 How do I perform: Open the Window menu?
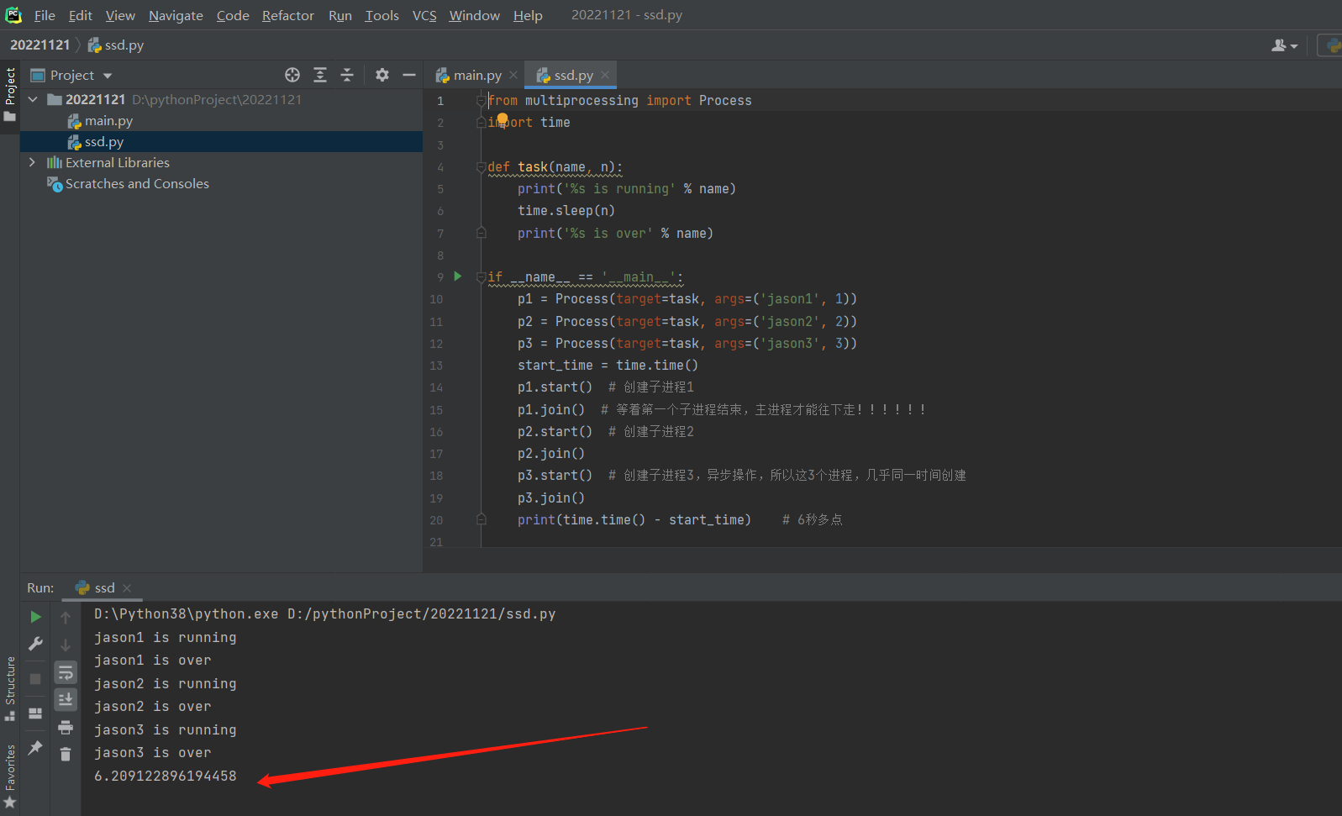tap(474, 15)
